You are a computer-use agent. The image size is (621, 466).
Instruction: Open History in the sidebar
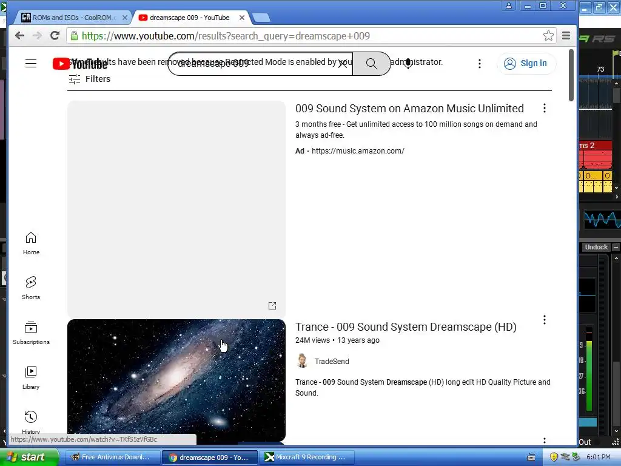coord(31,422)
